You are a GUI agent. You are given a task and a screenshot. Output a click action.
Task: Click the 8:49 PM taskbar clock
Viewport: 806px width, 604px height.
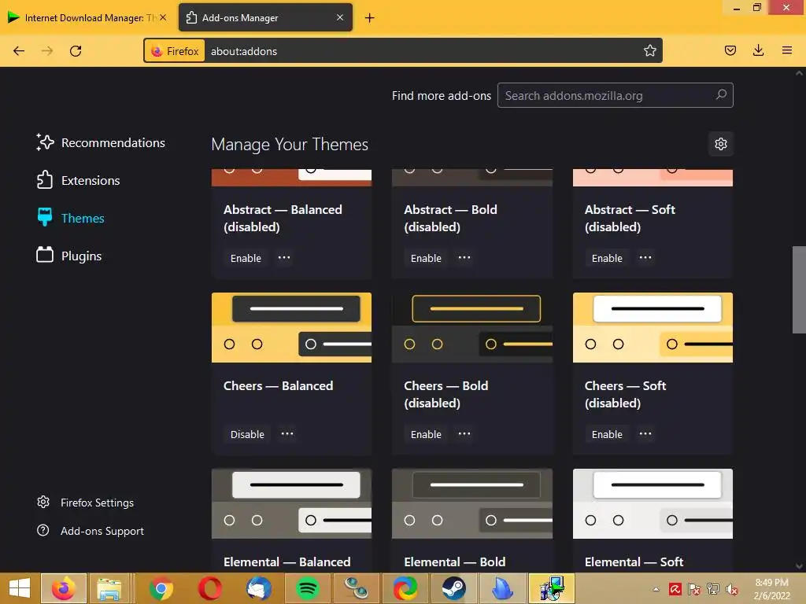point(771,583)
